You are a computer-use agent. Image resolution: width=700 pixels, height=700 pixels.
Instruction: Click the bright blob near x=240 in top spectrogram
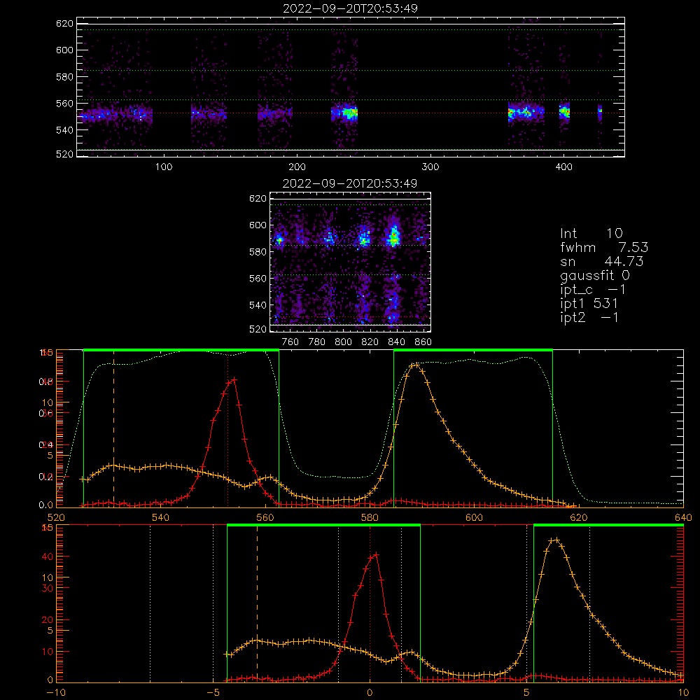[349, 113]
